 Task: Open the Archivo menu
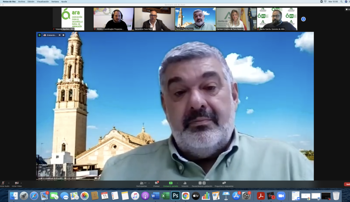pos(21,2)
